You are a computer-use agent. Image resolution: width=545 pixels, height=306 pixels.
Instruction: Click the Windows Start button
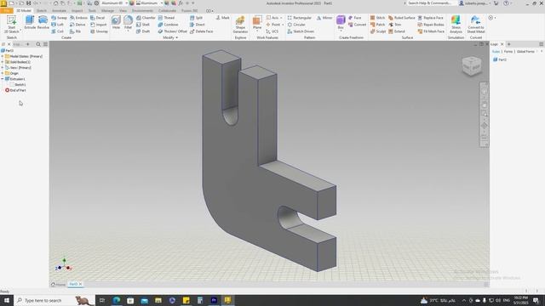7,300
